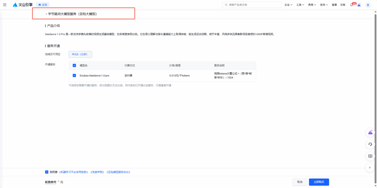This screenshot has height=188, width=377.
Task: Click the 立即购买 buy now button
Action: click(x=319, y=182)
